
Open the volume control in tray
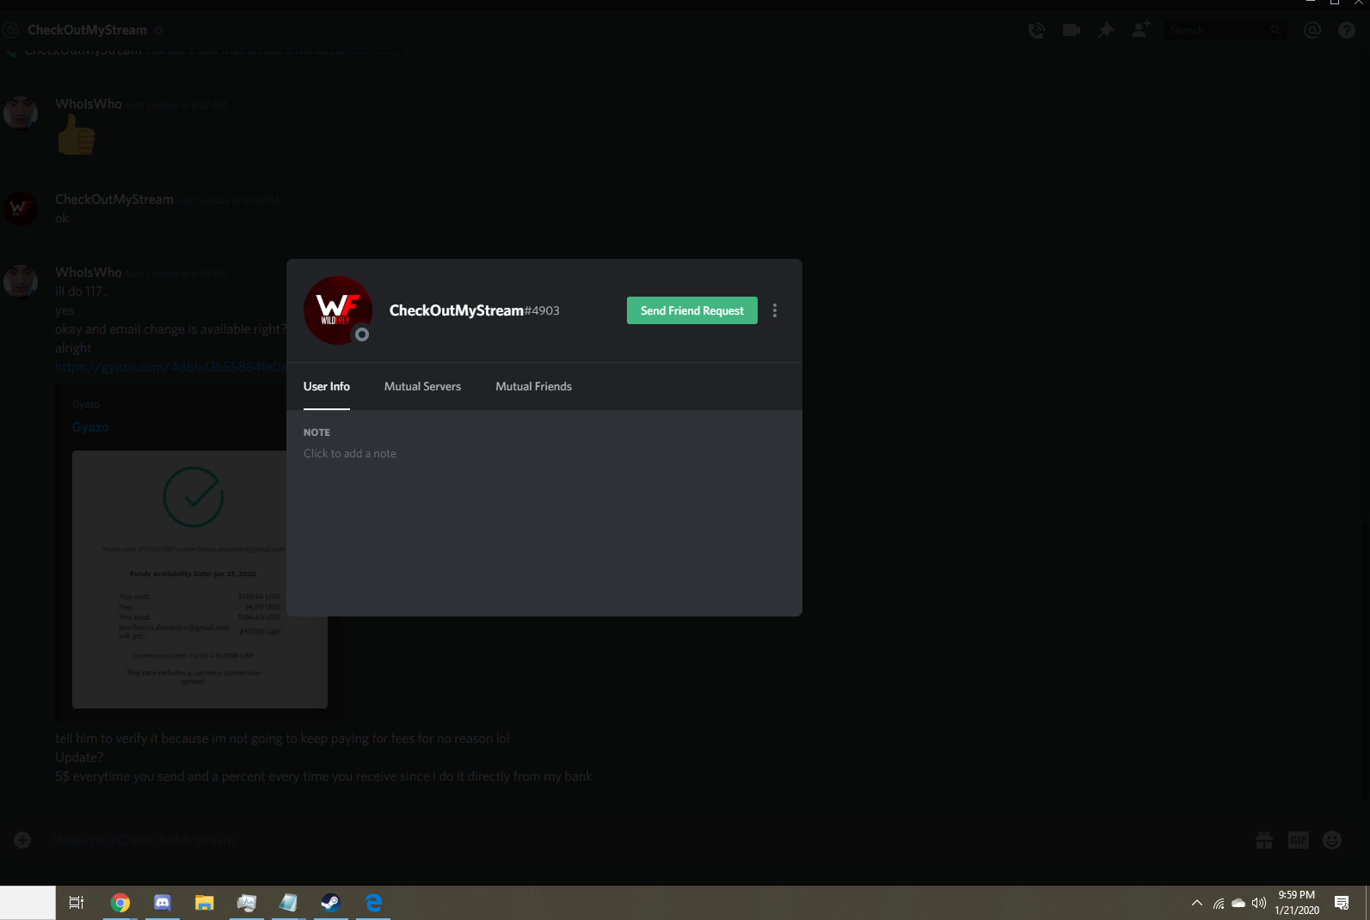pyautogui.click(x=1259, y=903)
